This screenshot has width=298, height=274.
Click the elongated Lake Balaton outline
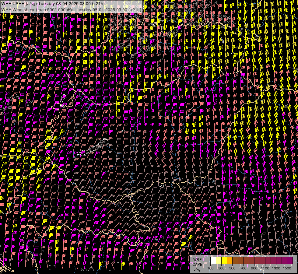[x=93, y=147]
